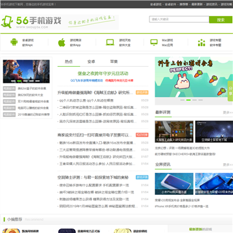Image resolution: width=233 pixels, height=233 pixels.
Task: Click the 56手机游戏 site logo
Action: pyautogui.click(x=31, y=22)
